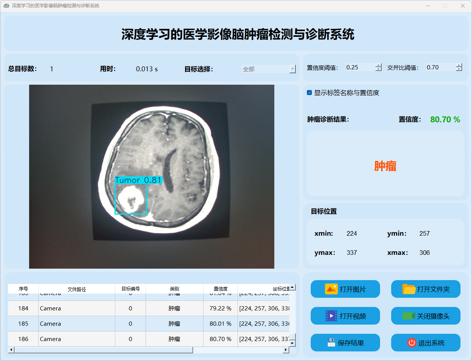Click the ymax value 337

tap(352, 253)
